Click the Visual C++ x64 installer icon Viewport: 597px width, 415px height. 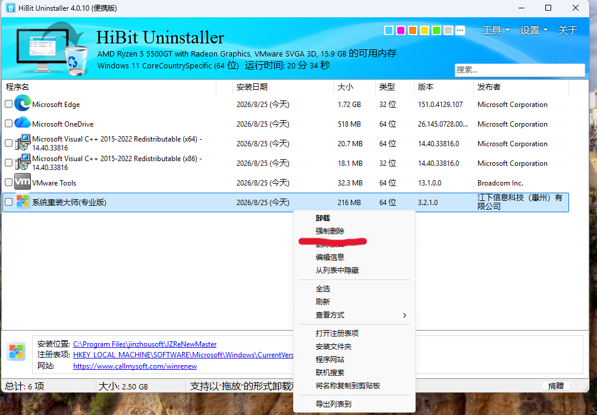pos(23,143)
